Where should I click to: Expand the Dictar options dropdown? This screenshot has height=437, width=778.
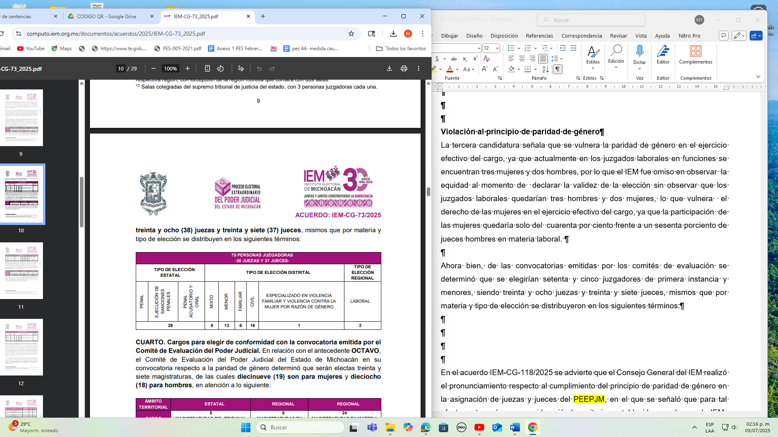(639, 68)
